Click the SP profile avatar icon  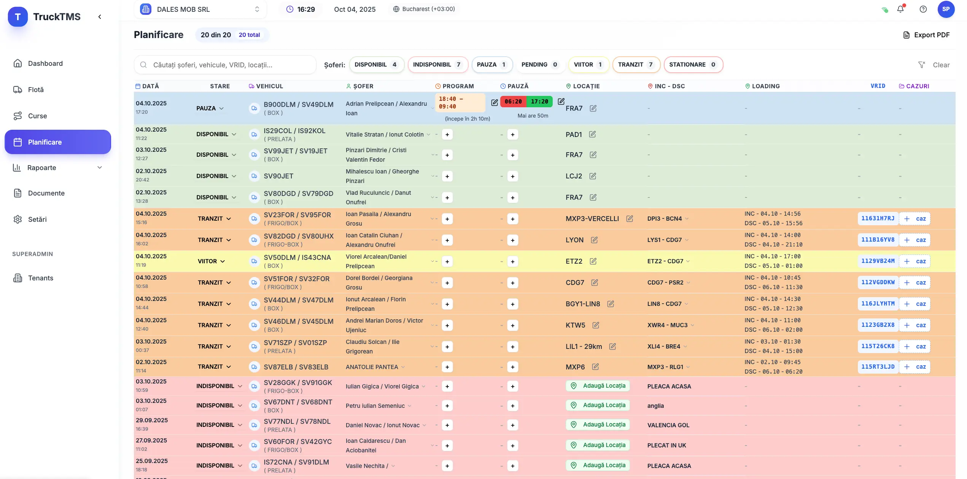click(947, 9)
